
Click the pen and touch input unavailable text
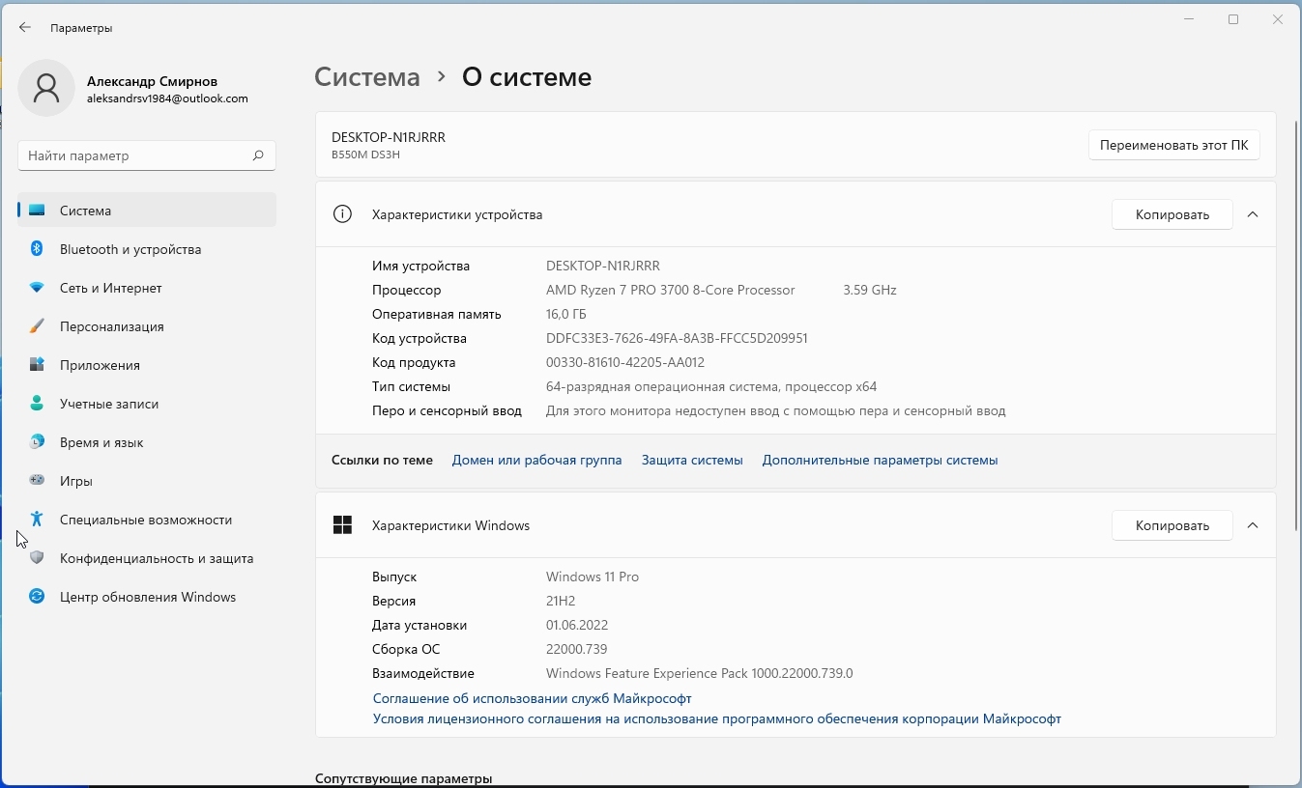tap(776, 411)
